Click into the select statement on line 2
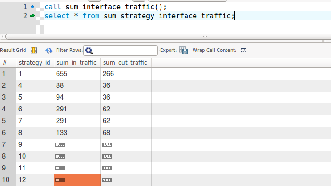 pyautogui.click(x=139, y=16)
